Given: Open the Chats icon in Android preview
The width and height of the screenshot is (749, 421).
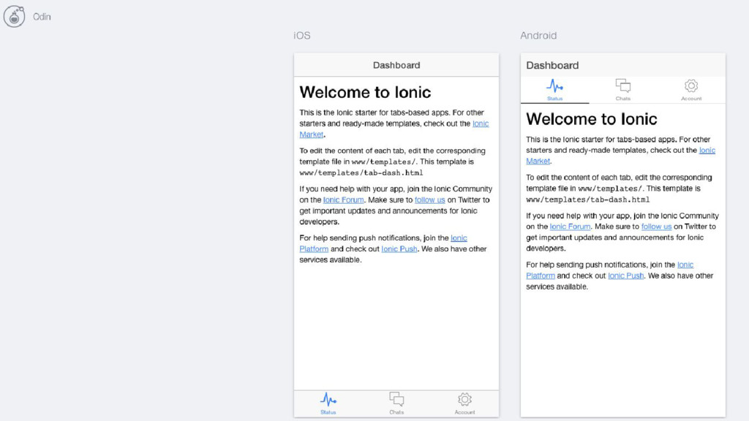Looking at the screenshot, I should tap(623, 86).
